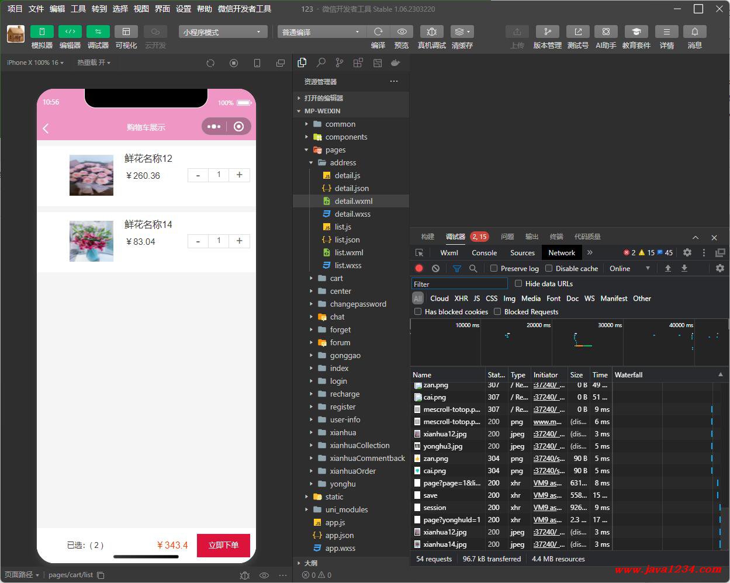Open search in the editor sidebar

[321, 63]
